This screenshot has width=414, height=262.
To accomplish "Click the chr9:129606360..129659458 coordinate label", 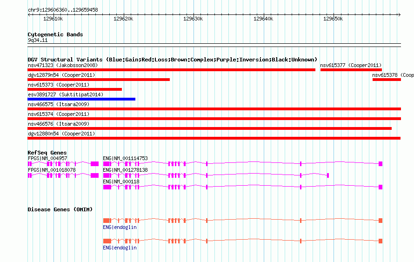I will 63,10.
